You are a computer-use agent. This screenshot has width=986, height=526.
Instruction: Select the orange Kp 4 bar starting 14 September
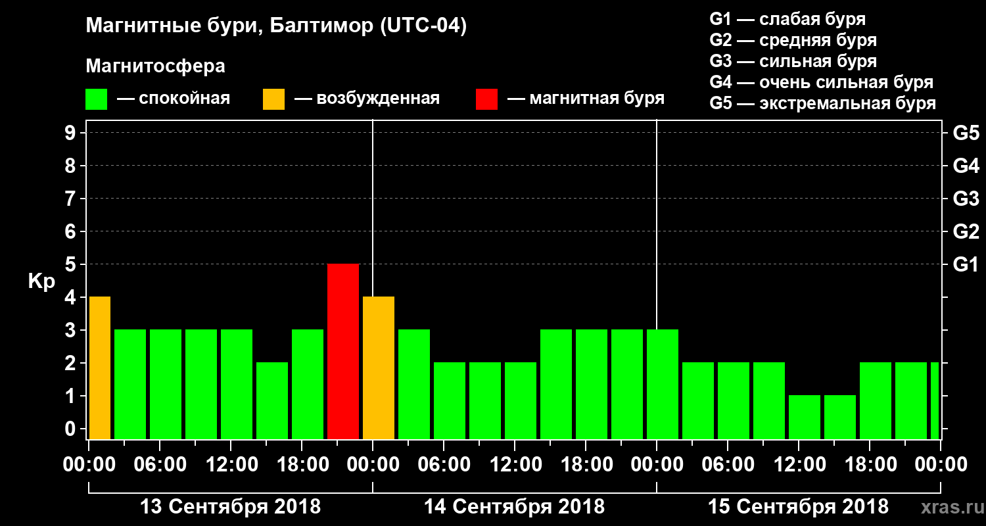(x=379, y=368)
